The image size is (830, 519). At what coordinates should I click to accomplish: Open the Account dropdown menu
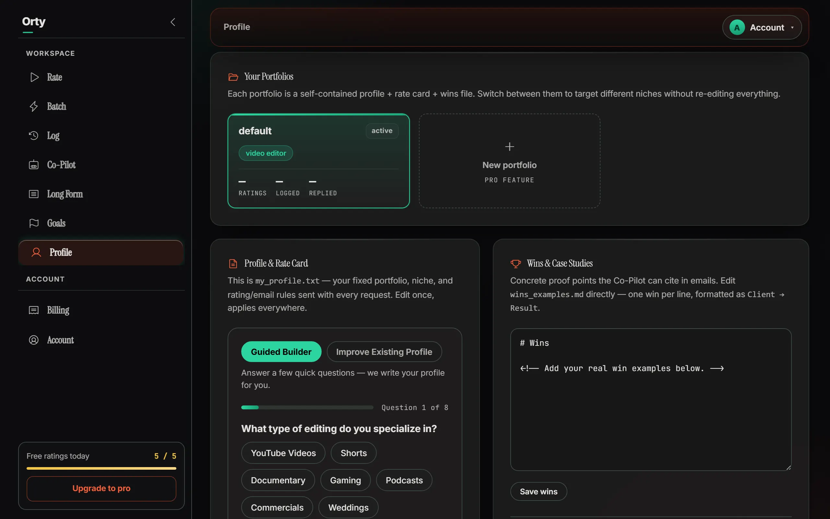pyautogui.click(x=762, y=28)
